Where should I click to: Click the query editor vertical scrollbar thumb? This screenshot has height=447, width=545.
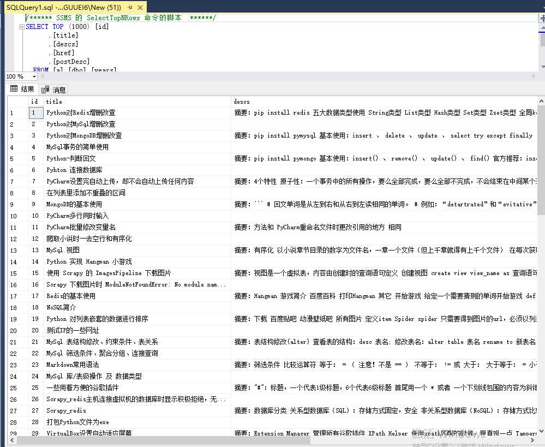543,39
